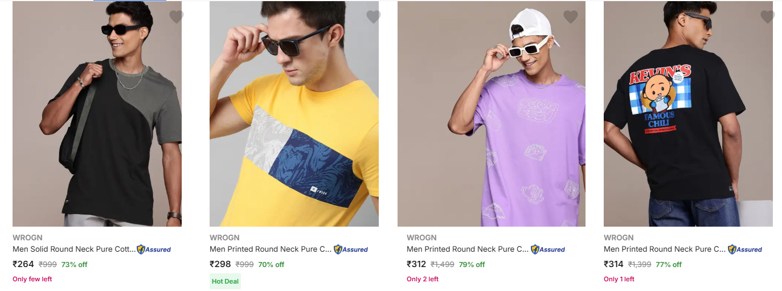View the purple oversized t-shirt photo

(x=491, y=114)
